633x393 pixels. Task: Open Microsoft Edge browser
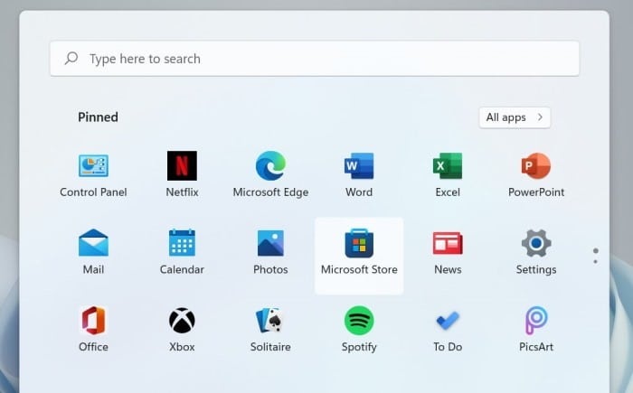(270, 174)
